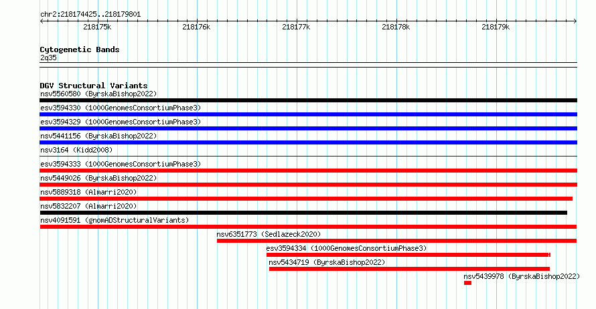The image size is (596, 309).
Task: Click the red nsv5449026 variant bar
Action: (308, 185)
